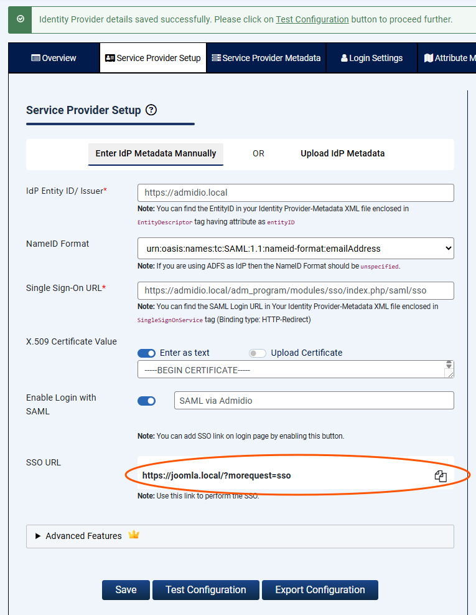Toggle the Enter as text switch

[x=146, y=353]
